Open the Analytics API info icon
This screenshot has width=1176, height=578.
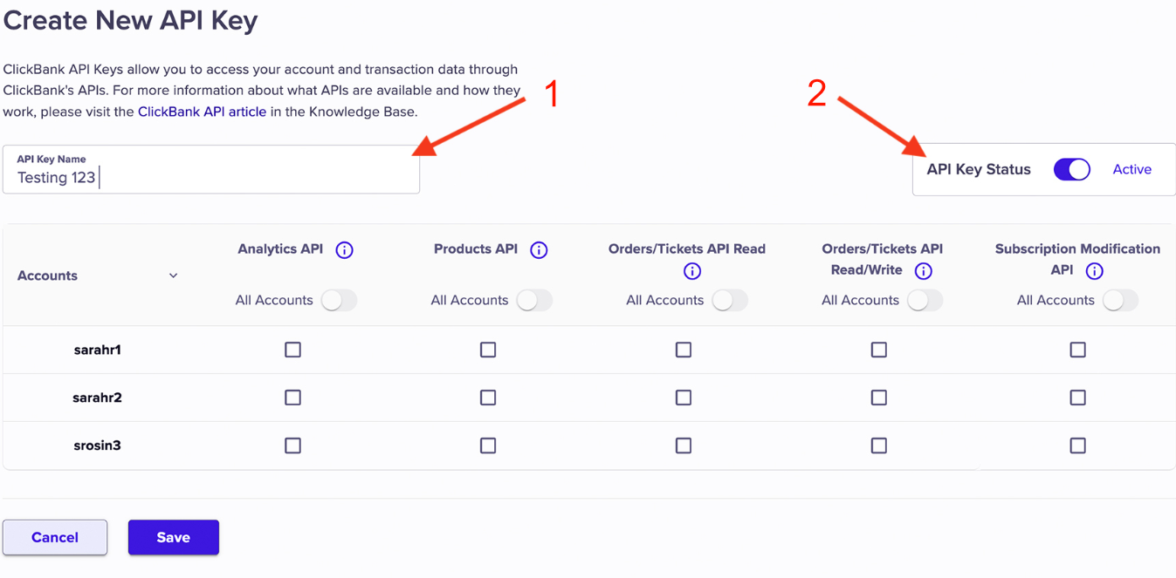pyautogui.click(x=345, y=250)
